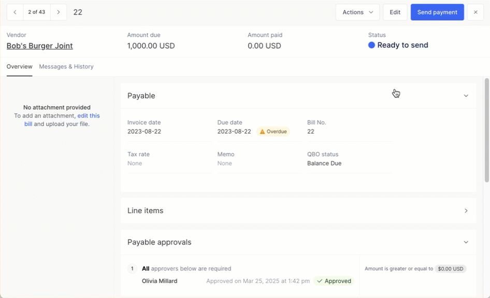Expand the Line items section
Viewport: 490px width, 298px height.
[466, 211]
